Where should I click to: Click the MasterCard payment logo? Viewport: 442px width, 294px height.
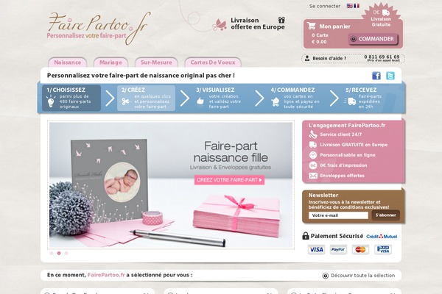pyautogui.click(x=360, y=250)
